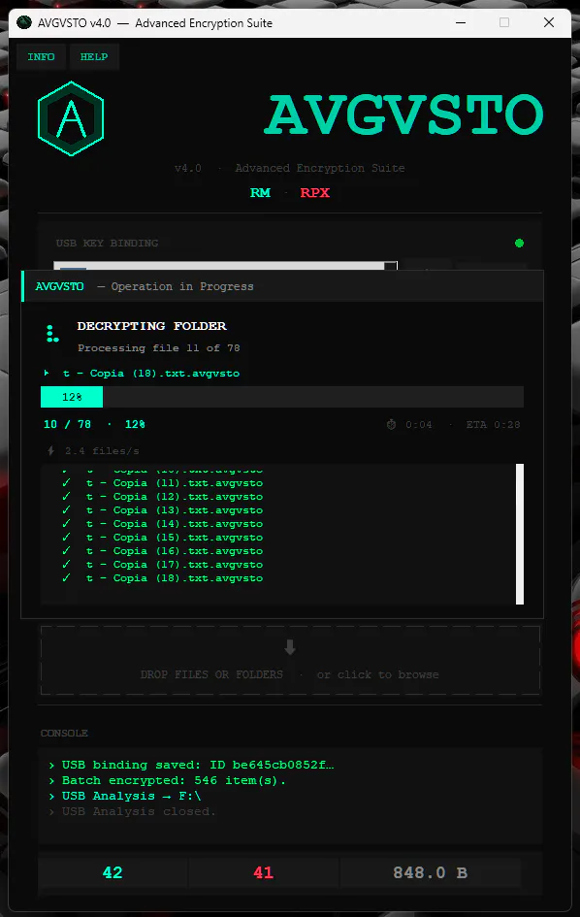This screenshot has width=580, height=917.
Task: Click the down arrow in drop zone
Action: coord(290,647)
